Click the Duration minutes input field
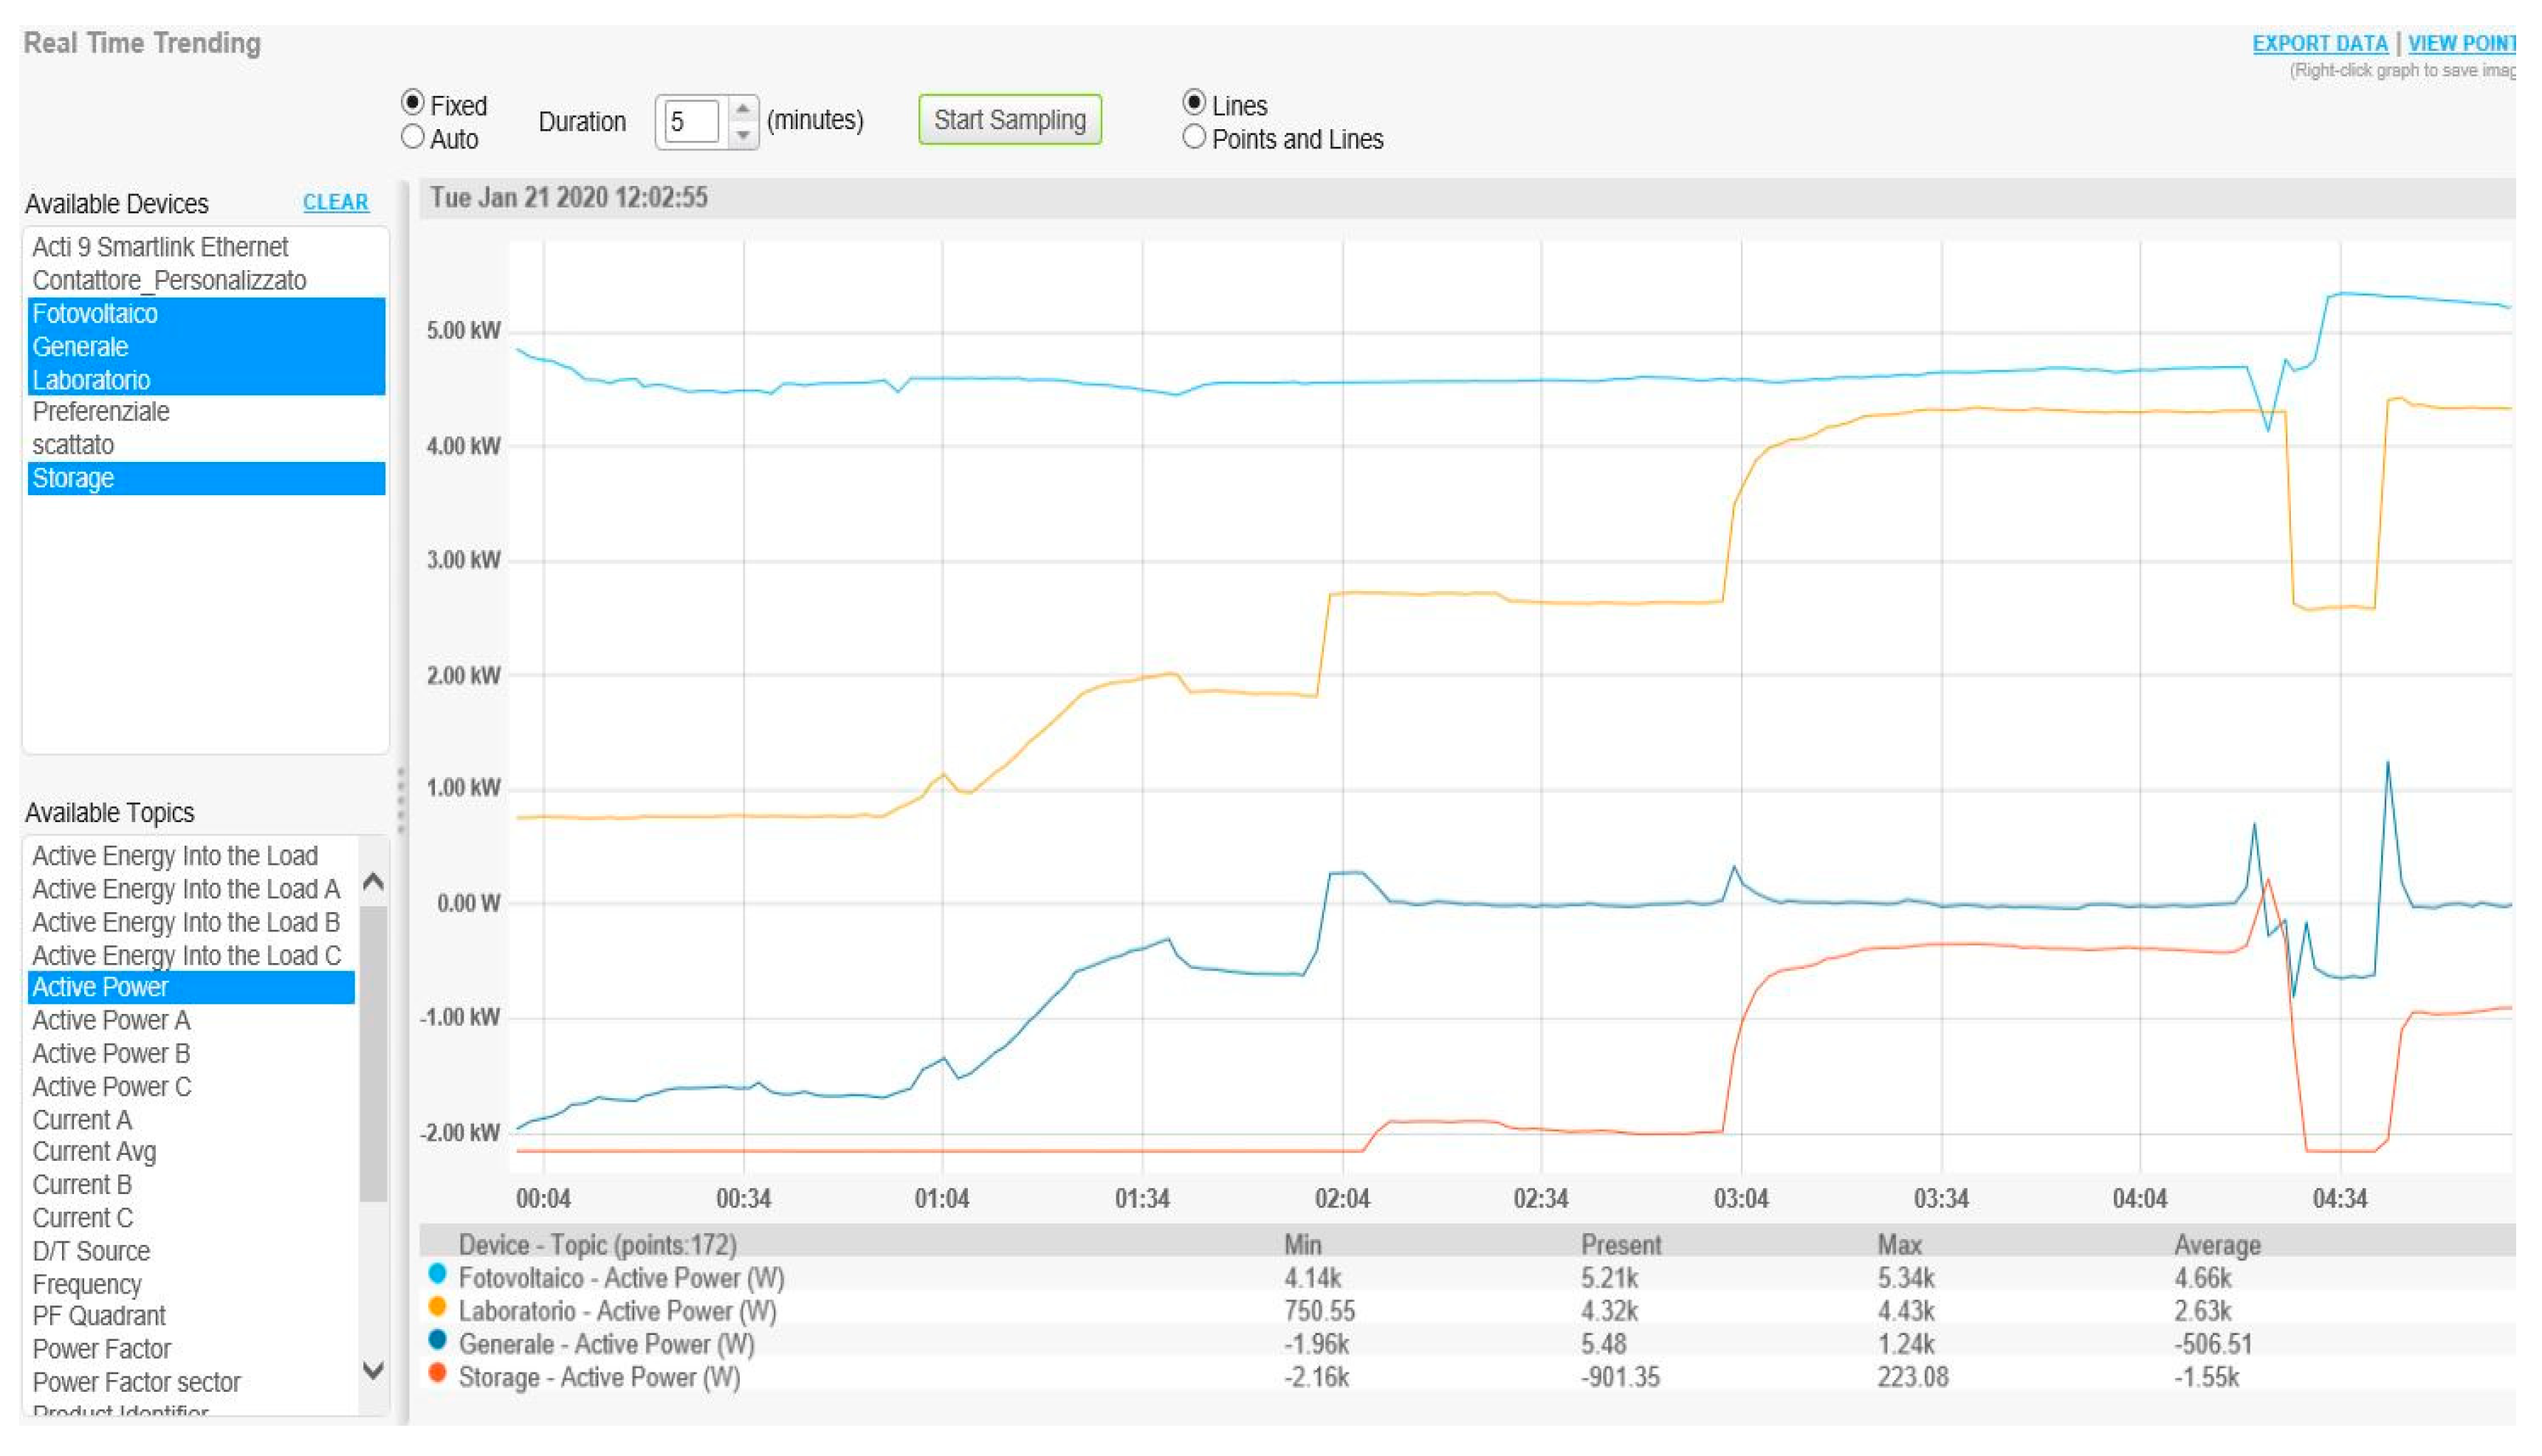2542x1456 pixels. [x=691, y=122]
